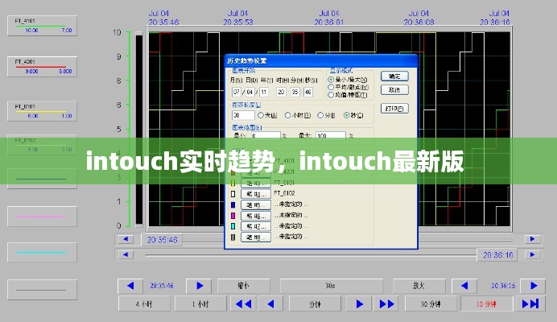Select the 最小/最大 display mode radio

[x=331, y=80]
